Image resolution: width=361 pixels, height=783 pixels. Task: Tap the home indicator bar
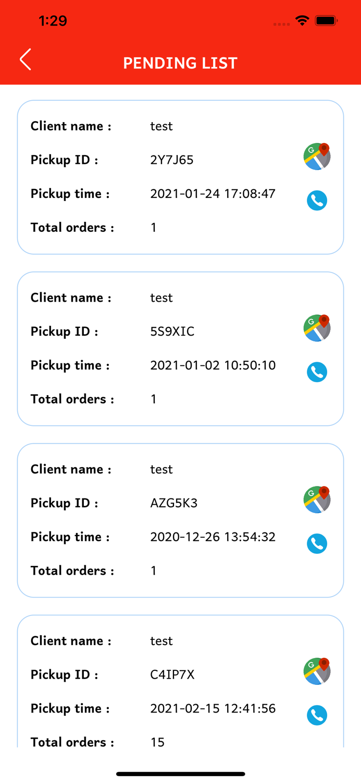[180, 774]
